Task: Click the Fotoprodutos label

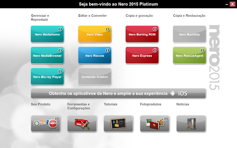Action: point(151,104)
